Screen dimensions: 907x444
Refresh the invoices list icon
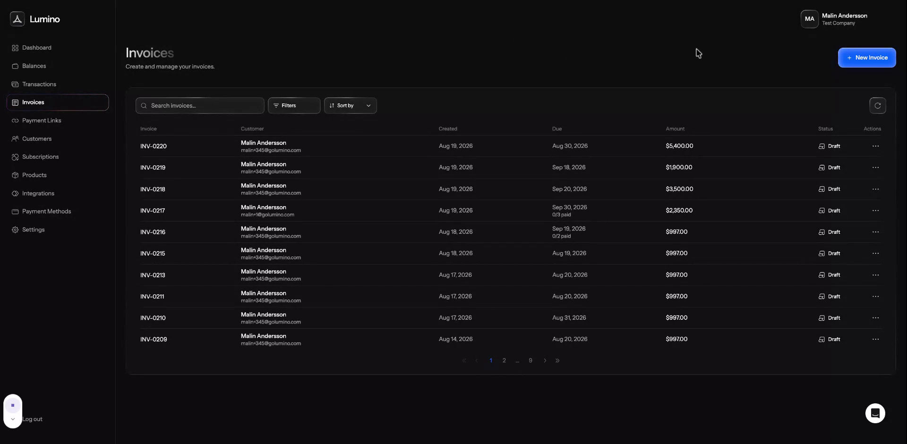click(x=877, y=106)
